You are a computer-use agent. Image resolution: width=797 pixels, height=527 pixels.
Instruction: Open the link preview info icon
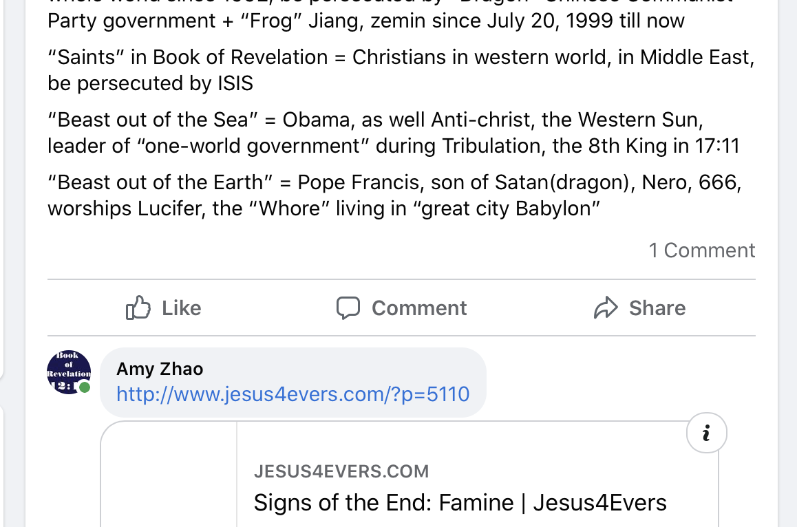(x=706, y=433)
